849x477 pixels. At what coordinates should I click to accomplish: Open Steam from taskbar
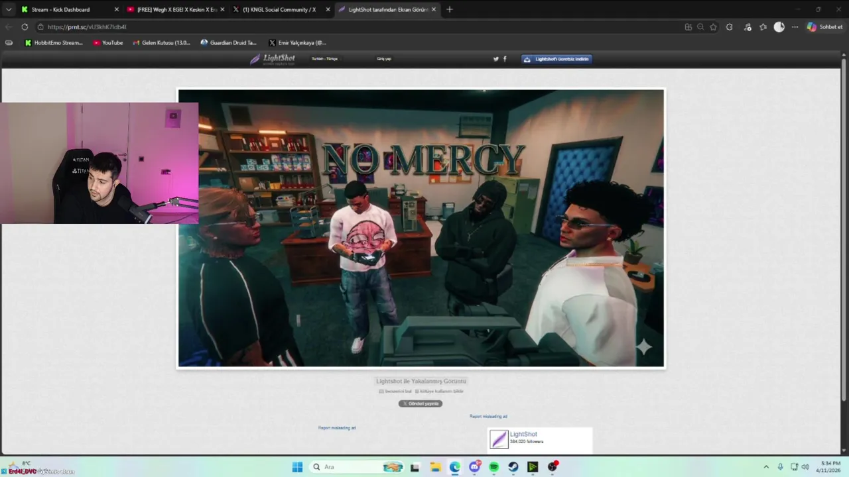pyautogui.click(x=513, y=467)
